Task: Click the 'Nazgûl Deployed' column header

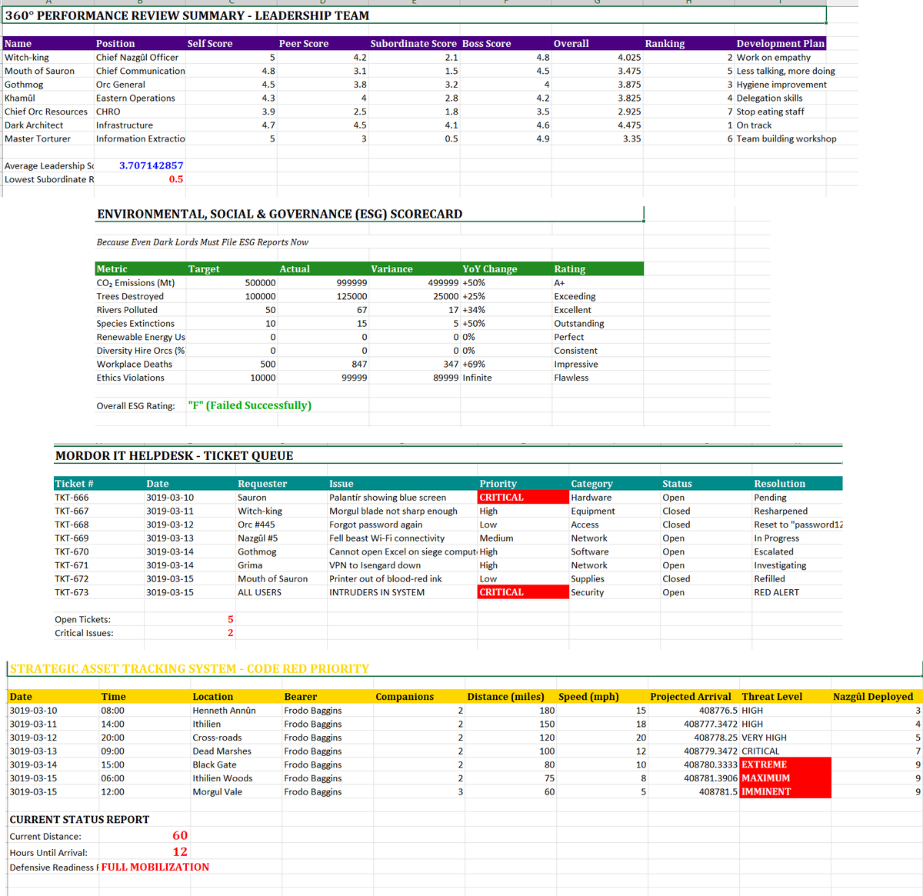Action: point(877,697)
